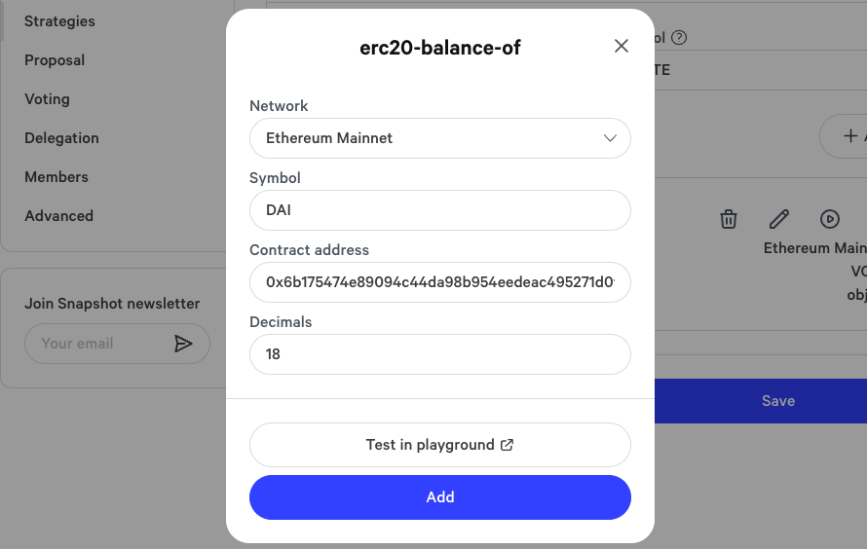Image resolution: width=867 pixels, height=549 pixels.
Task: Go to the Proposal section
Action: pyautogui.click(x=55, y=60)
